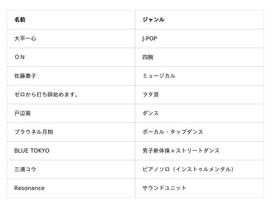Click the 四腕 genre cell
The width and height of the screenshot is (277, 208).
point(148,57)
